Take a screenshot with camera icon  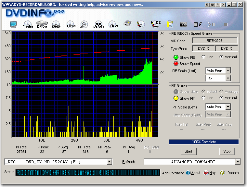pos(183,24)
